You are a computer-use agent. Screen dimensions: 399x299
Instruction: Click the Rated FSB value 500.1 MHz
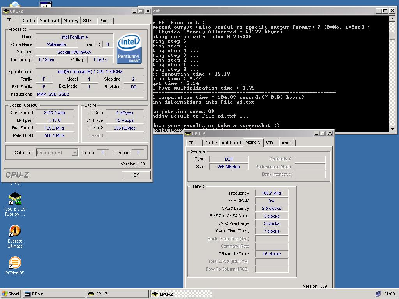tap(55, 135)
